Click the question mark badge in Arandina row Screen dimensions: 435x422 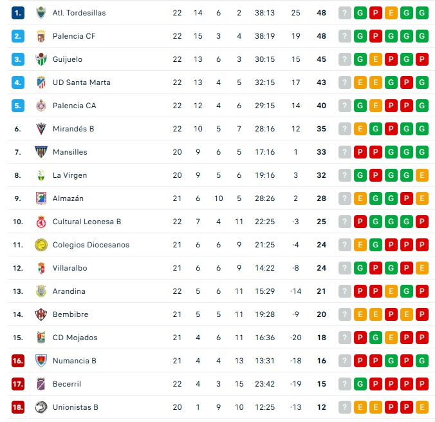click(345, 291)
